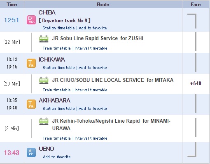This screenshot has height=164, width=210.
Task: Click the green train icon for CHUO/SOBU LOCAL
Action: [44, 80]
